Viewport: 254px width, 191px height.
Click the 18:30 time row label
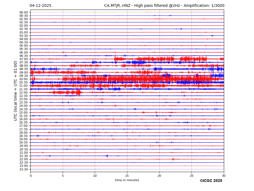[24, 136]
